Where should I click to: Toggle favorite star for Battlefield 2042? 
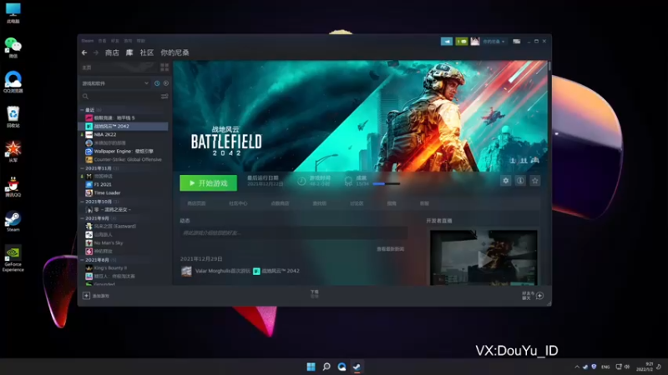coord(535,181)
